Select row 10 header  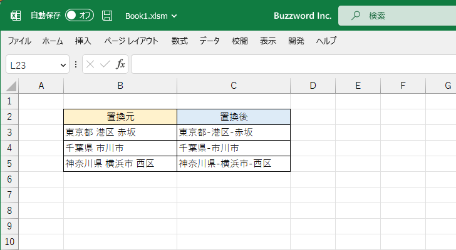pos(9,242)
